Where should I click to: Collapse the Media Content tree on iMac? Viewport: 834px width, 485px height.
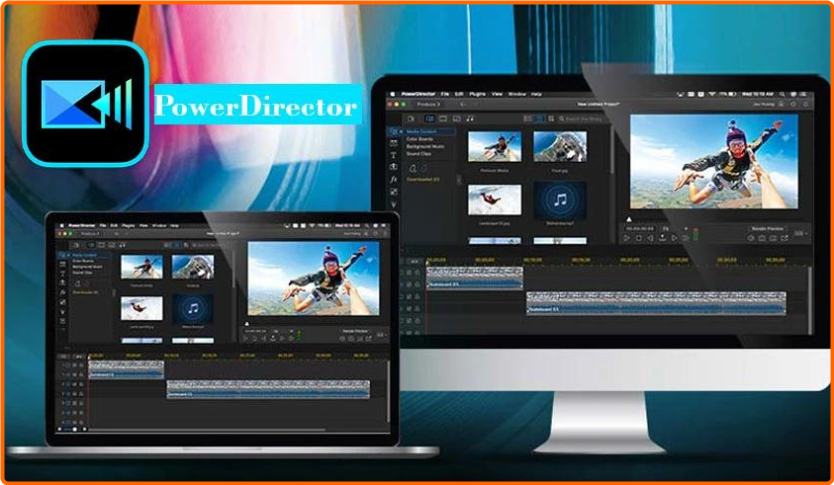pos(401,131)
